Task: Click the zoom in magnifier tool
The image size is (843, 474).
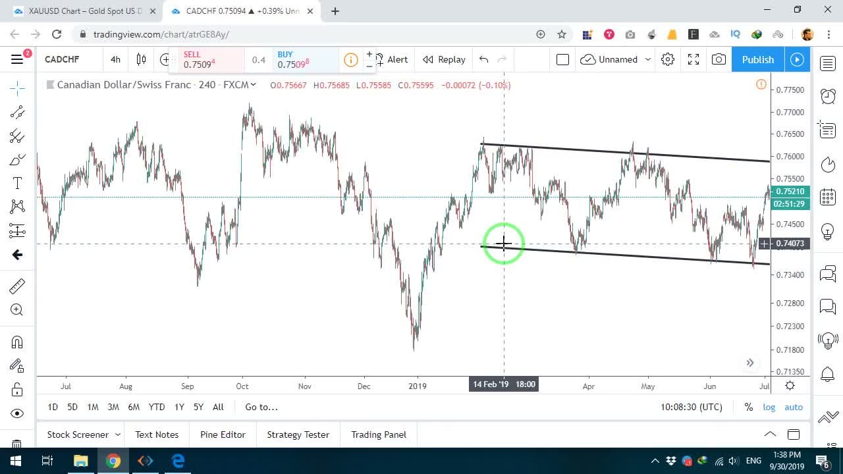Action: click(x=17, y=310)
